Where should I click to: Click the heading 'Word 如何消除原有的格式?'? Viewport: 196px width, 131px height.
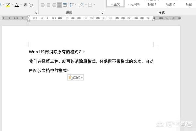tap(55, 52)
